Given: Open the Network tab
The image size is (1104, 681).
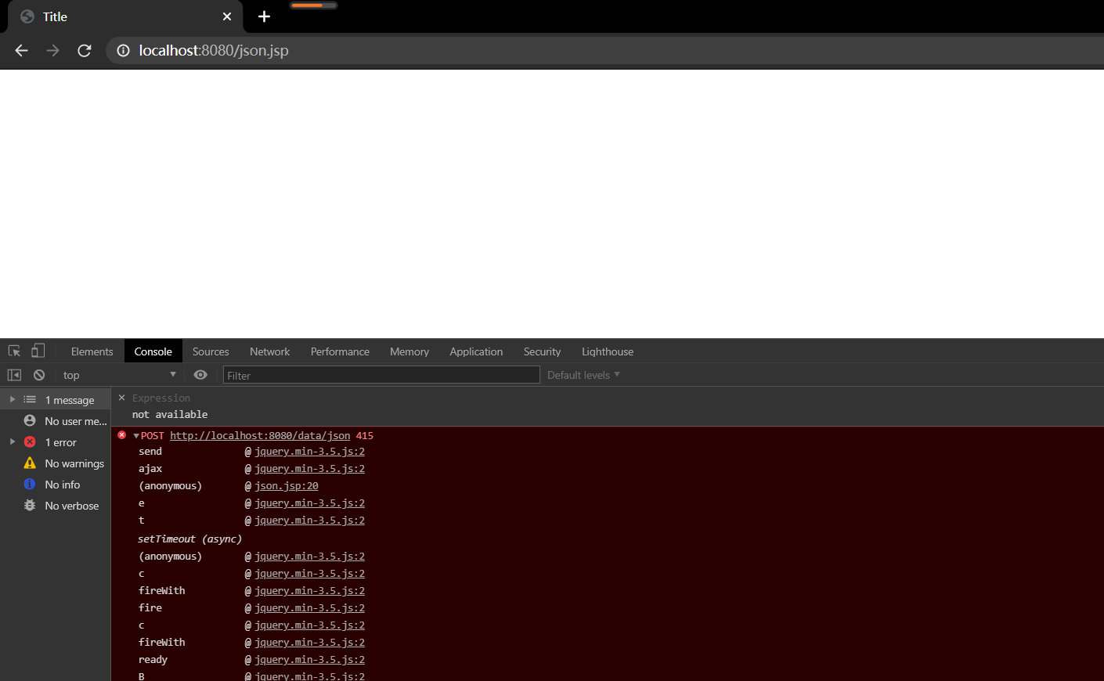Looking at the screenshot, I should click(x=269, y=351).
